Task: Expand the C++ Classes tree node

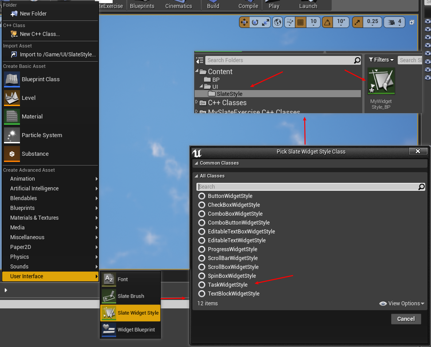Action: [196, 102]
